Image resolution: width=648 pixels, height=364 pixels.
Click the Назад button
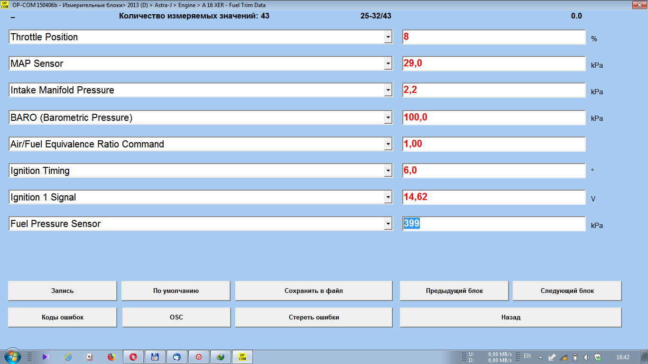(x=511, y=317)
